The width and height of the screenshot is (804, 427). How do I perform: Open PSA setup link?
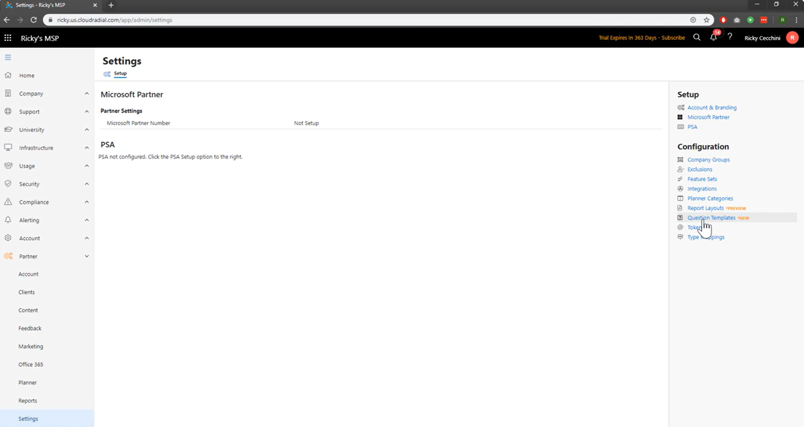(x=692, y=127)
